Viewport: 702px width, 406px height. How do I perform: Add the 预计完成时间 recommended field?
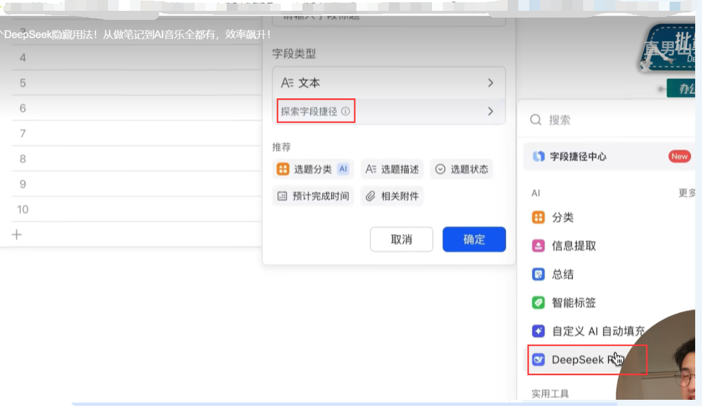pos(313,196)
